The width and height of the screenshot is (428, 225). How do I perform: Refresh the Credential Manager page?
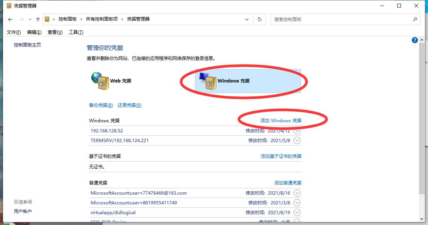click(260, 19)
